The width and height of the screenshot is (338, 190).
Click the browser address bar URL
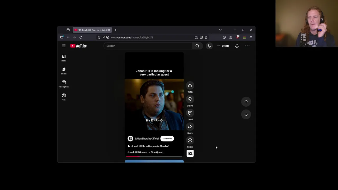pos(132,37)
